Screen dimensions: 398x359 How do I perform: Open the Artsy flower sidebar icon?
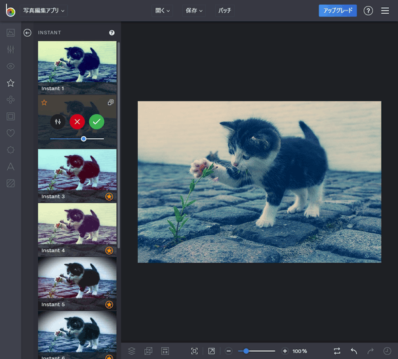coord(10,100)
